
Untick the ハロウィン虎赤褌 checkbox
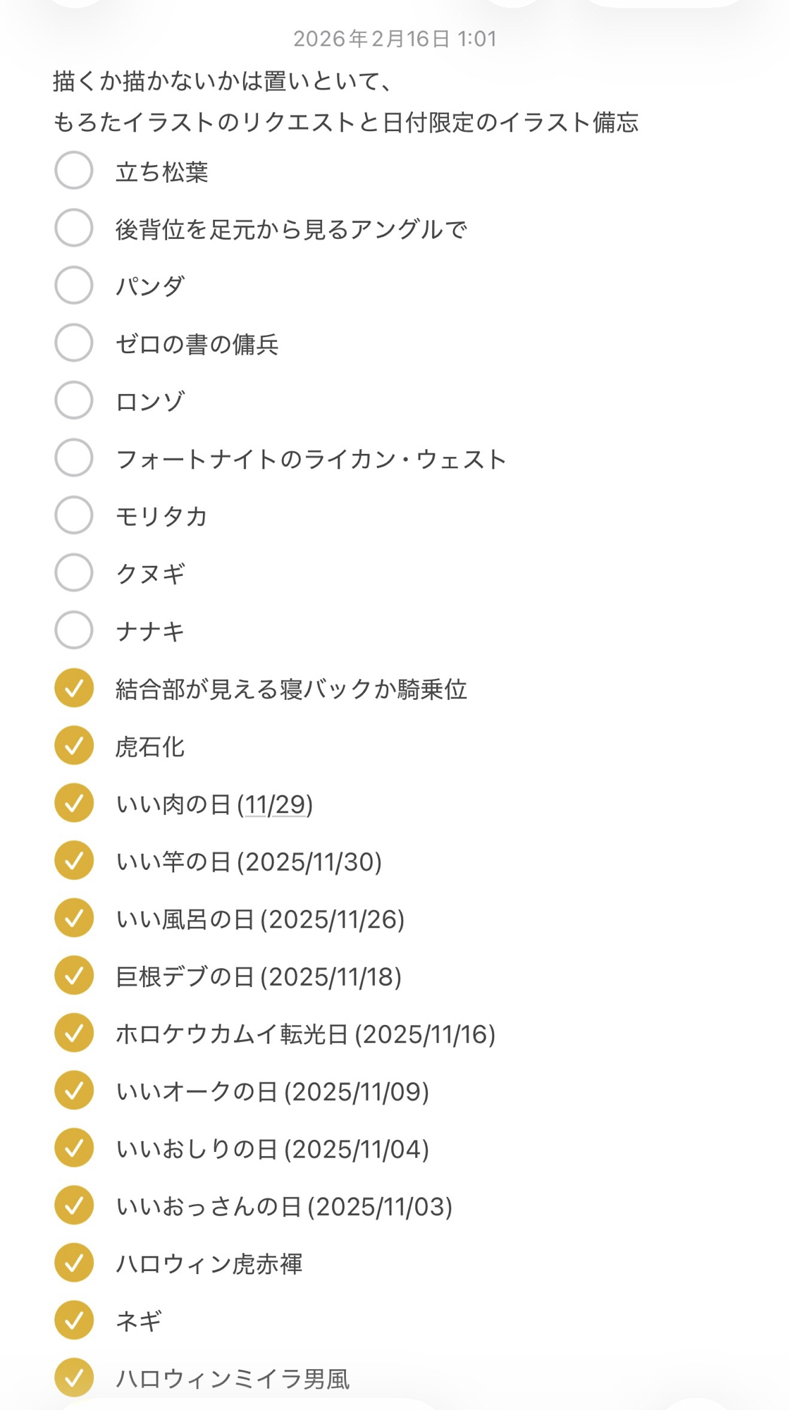click(74, 1263)
